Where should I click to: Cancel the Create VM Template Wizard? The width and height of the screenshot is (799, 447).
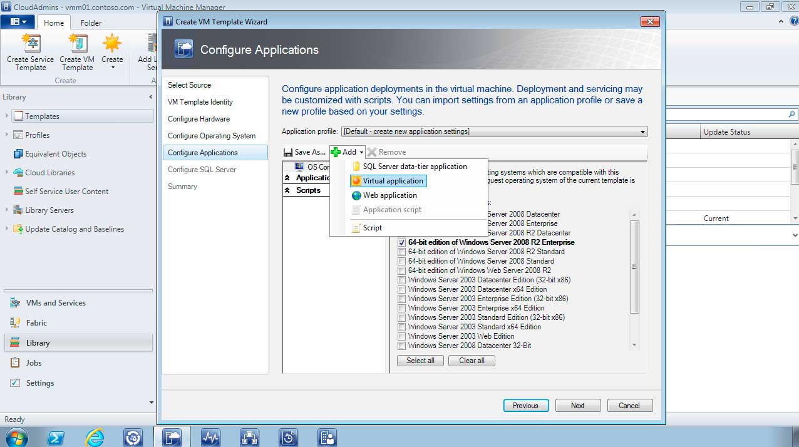click(630, 406)
